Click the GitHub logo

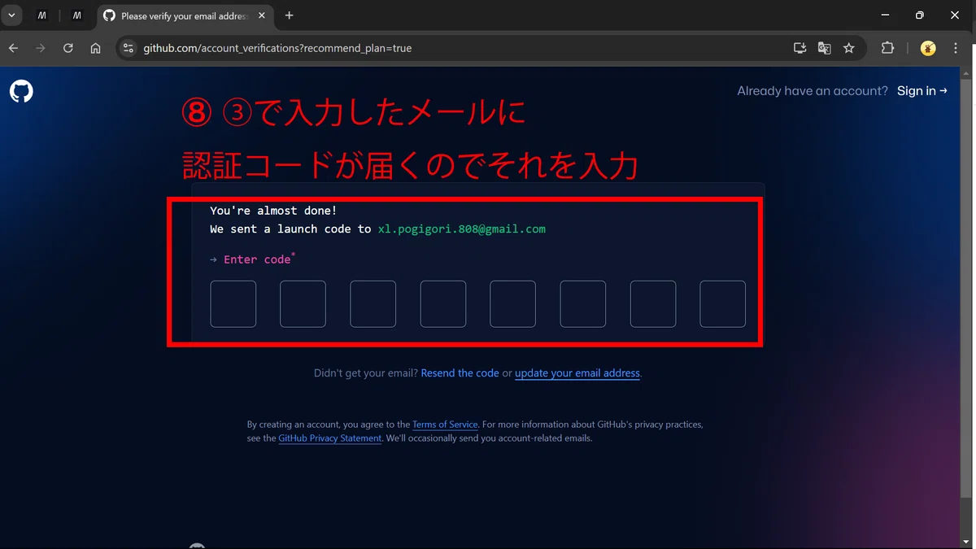[x=21, y=91]
